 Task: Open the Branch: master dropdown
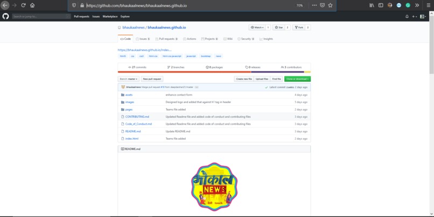coord(129,79)
